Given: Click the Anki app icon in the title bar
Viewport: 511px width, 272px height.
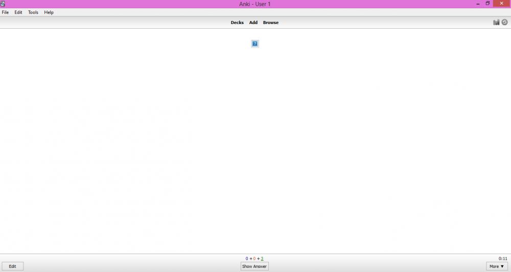Looking at the screenshot, I should click(x=3, y=4).
